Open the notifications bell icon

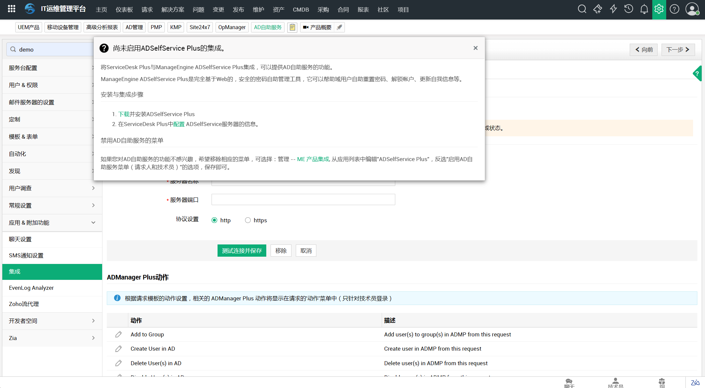coord(644,9)
